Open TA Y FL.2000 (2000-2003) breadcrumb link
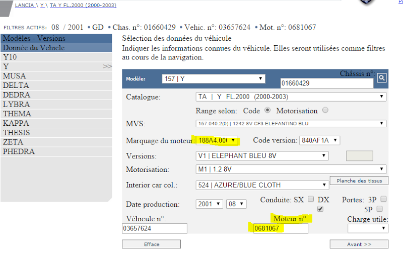Image resolution: width=403 pixels, height=261 pixels. (83, 5)
